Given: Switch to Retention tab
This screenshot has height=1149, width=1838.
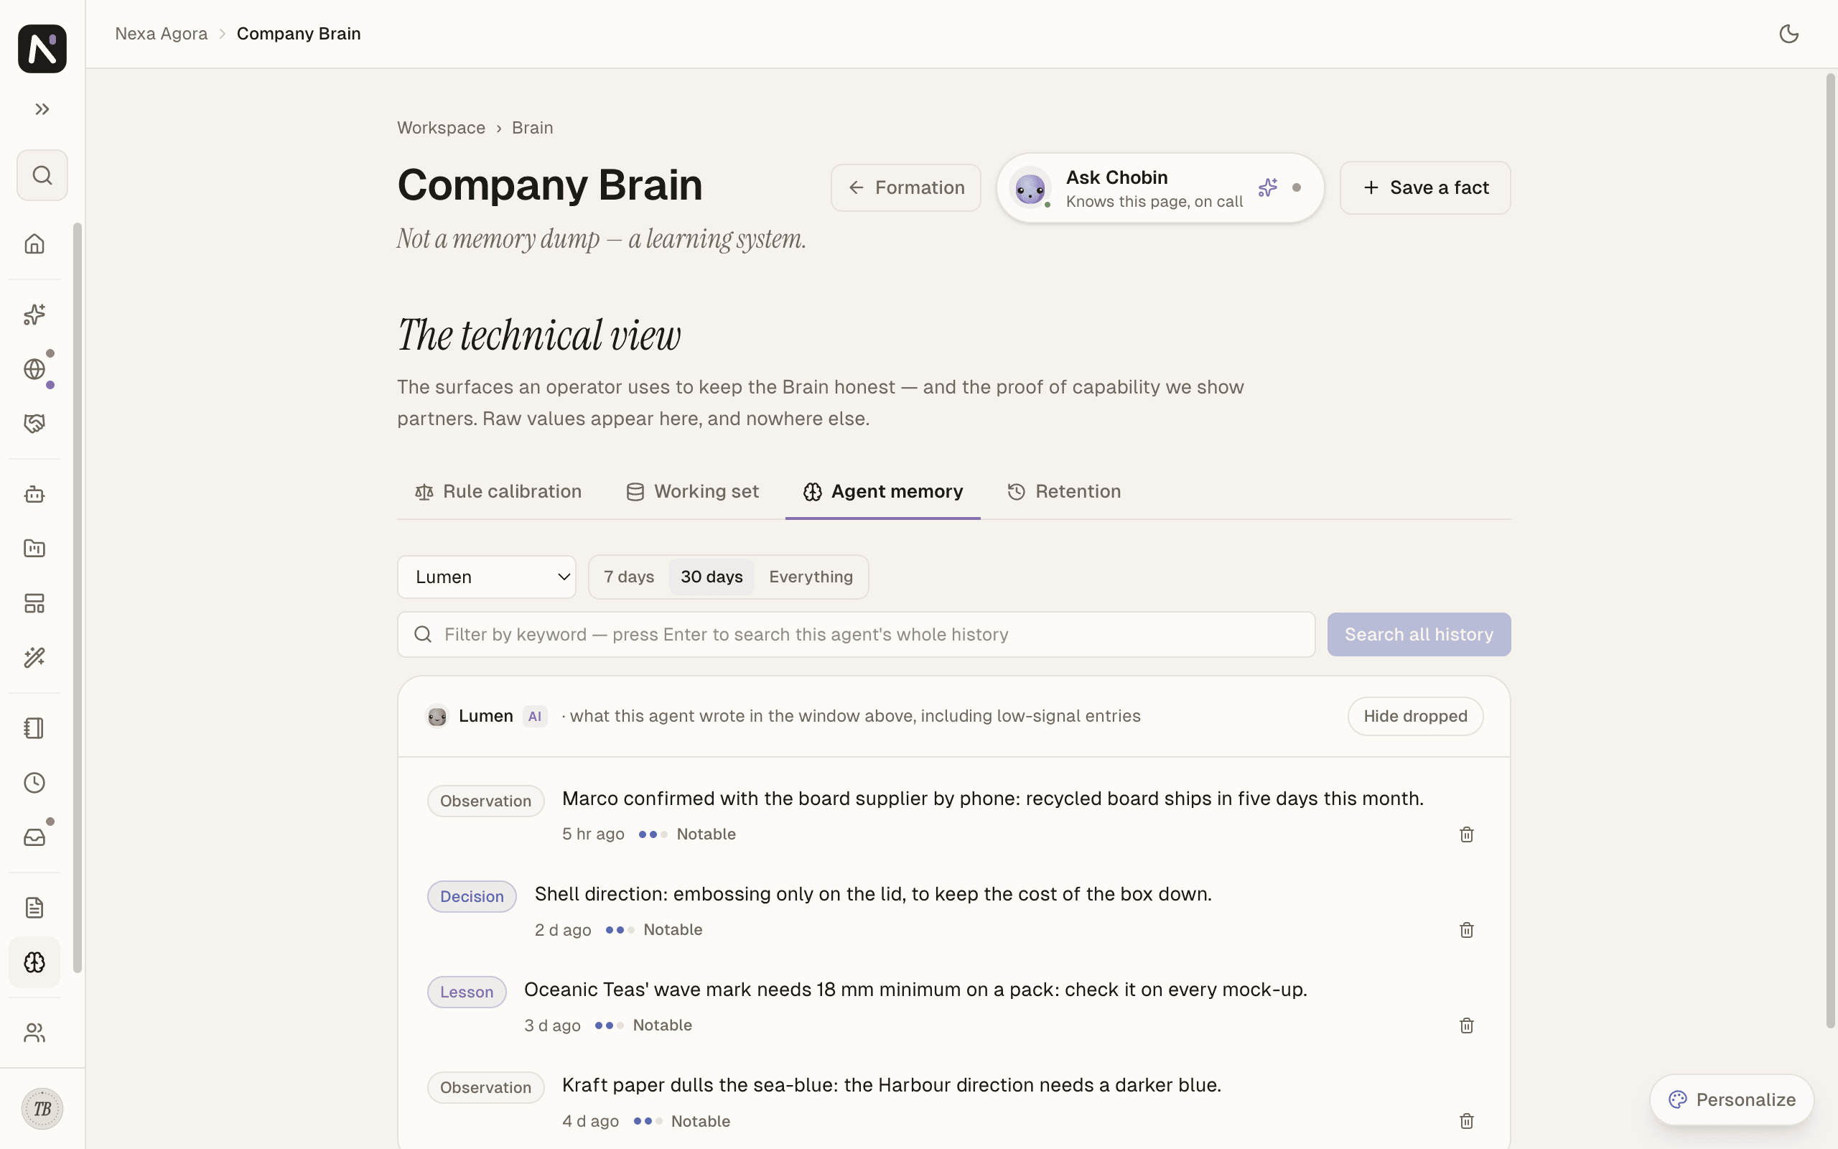Looking at the screenshot, I should point(1064,492).
